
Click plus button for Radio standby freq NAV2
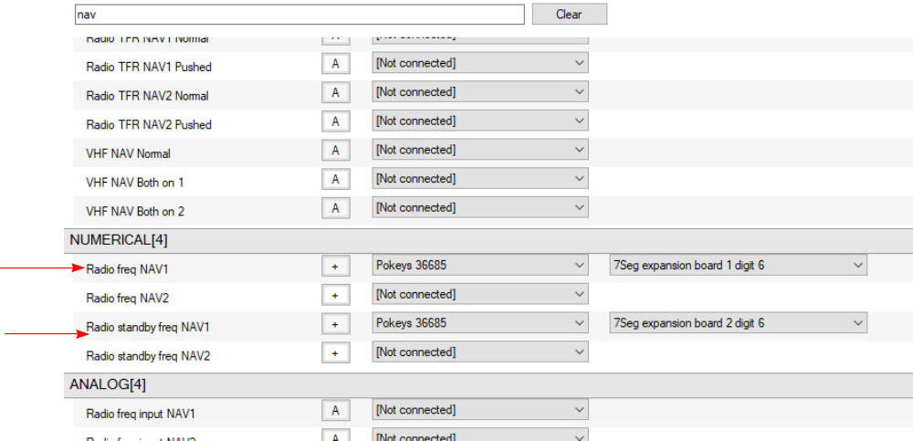pyautogui.click(x=335, y=352)
